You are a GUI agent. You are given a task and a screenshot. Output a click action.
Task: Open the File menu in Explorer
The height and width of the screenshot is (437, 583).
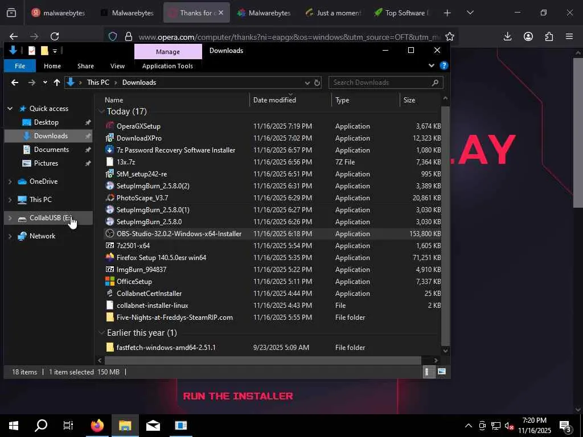click(x=20, y=66)
